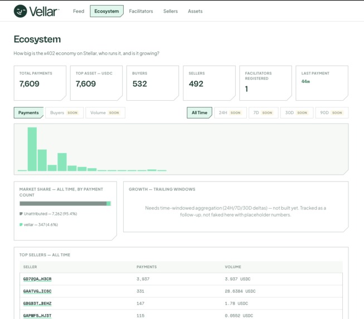This screenshot has height=319, width=364.
Task: Go to the Facilitators page
Action: [141, 11]
